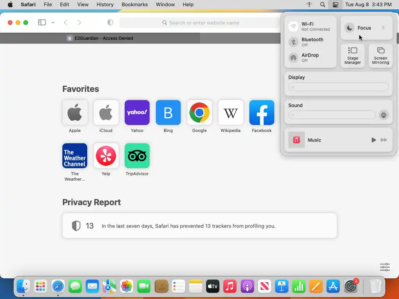Open Mail from the Dock
399x299 pixels.
(92, 286)
